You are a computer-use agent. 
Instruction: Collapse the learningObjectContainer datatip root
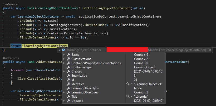pos(60,50)
